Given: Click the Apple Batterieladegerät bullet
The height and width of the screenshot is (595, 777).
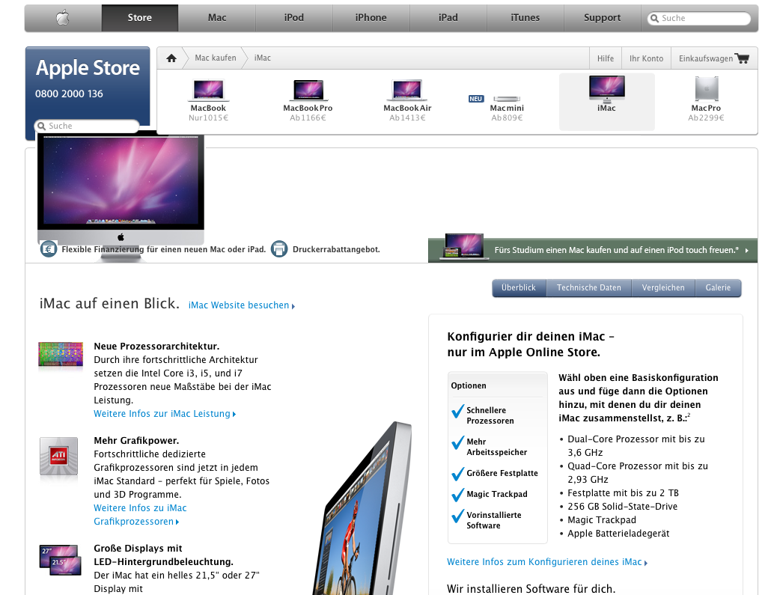Looking at the screenshot, I should click(x=618, y=534).
